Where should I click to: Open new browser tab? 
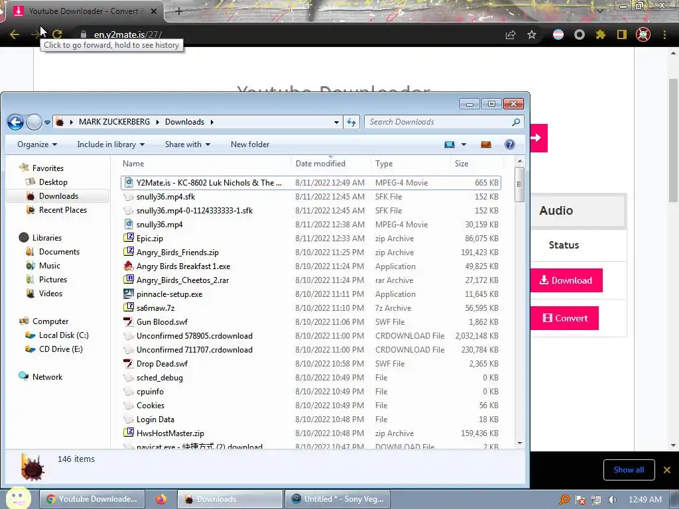tap(179, 11)
